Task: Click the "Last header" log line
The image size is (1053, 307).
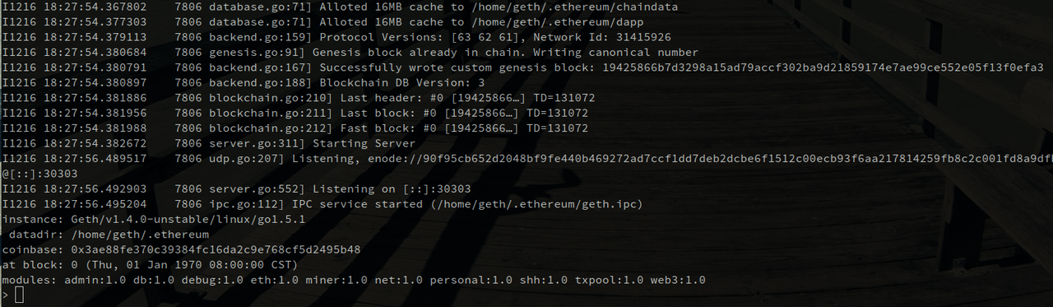Action: click(298, 97)
